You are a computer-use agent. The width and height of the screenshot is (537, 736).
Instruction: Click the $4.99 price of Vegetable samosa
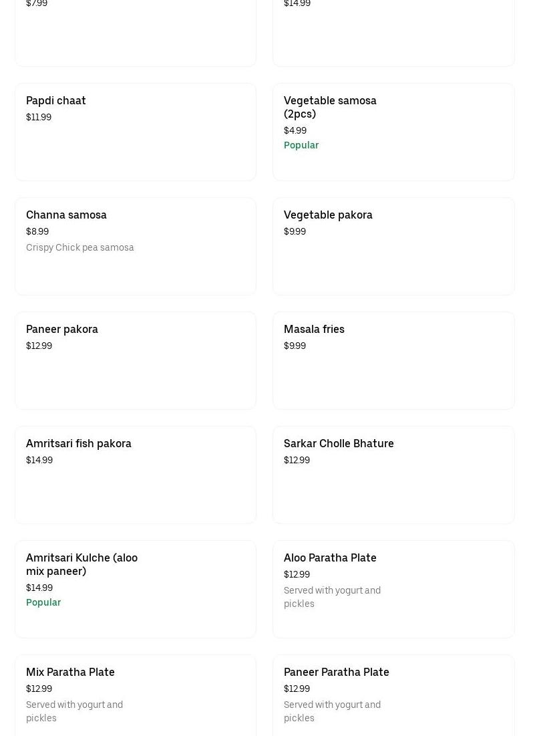pos(295,130)
